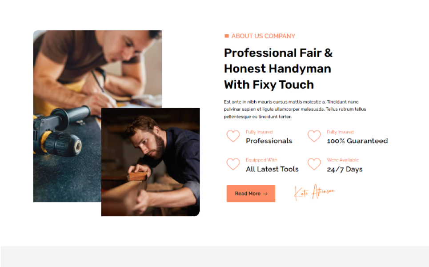Viewport: 429px width, 267px height.
Task: Click the orange square before About Us Company
Action: (x=227, y=36)
